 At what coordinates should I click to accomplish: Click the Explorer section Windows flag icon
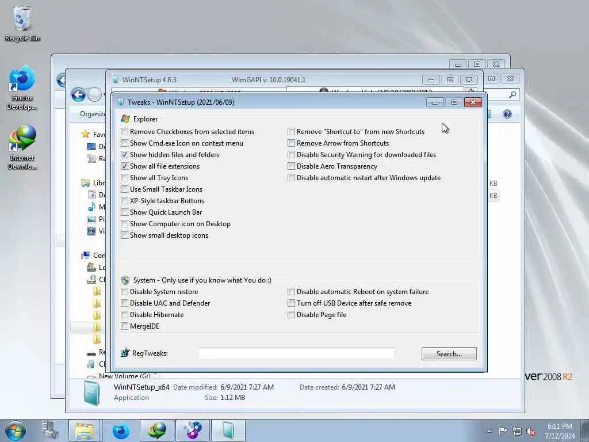coord(125,119)
